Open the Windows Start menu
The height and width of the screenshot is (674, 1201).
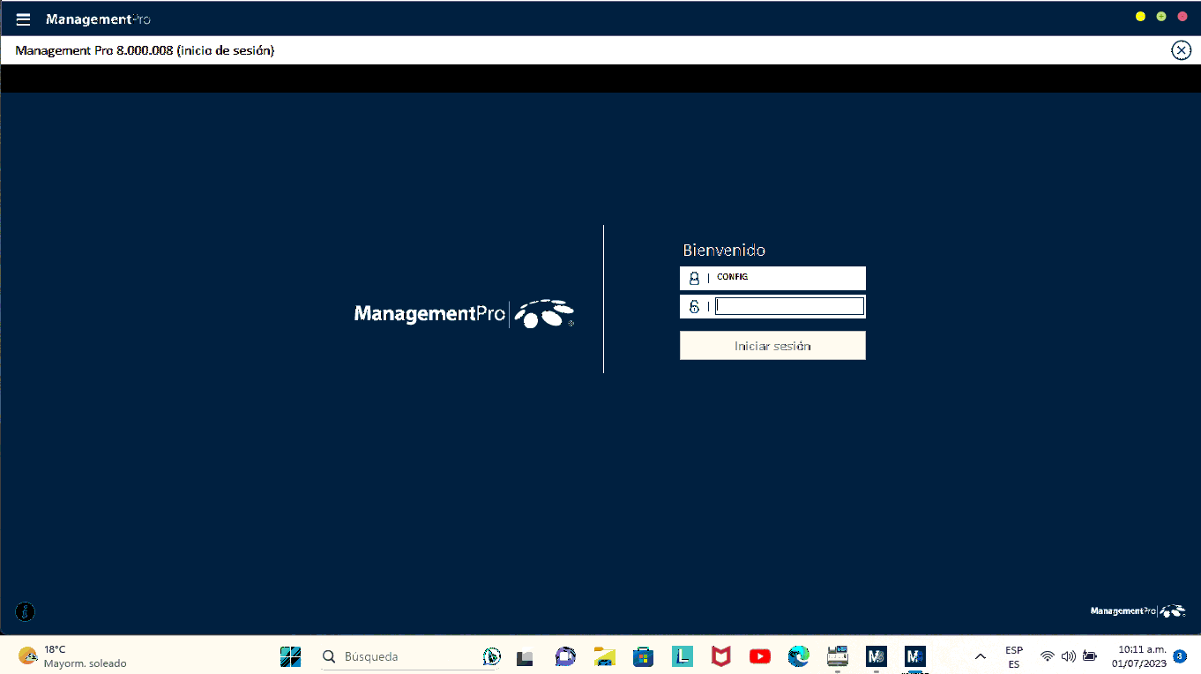click(290, 656)
